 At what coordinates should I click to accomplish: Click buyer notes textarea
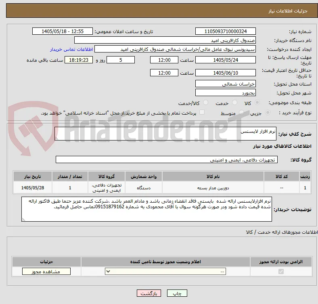click(146, 209)
